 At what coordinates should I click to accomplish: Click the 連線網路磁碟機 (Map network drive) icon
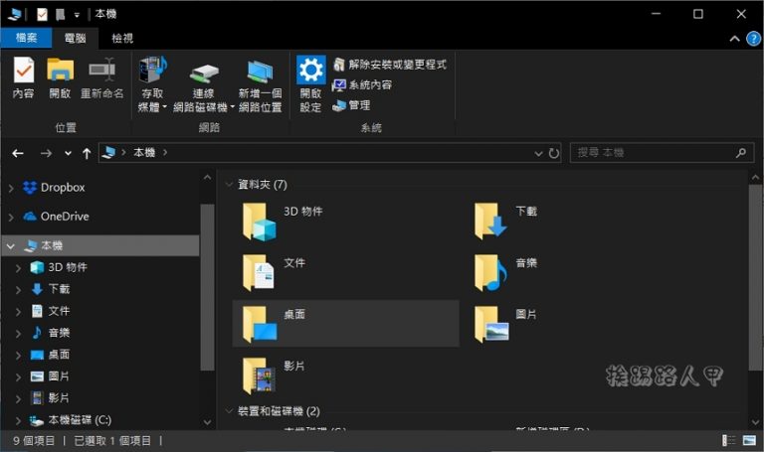(x=205, y=77)
